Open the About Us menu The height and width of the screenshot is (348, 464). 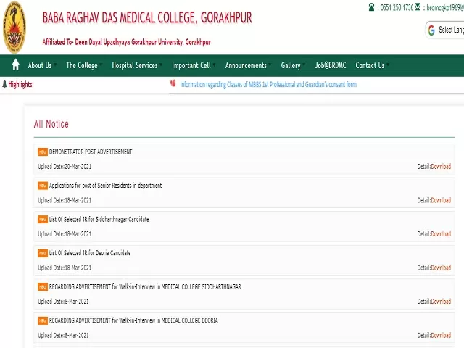[42, 65]
